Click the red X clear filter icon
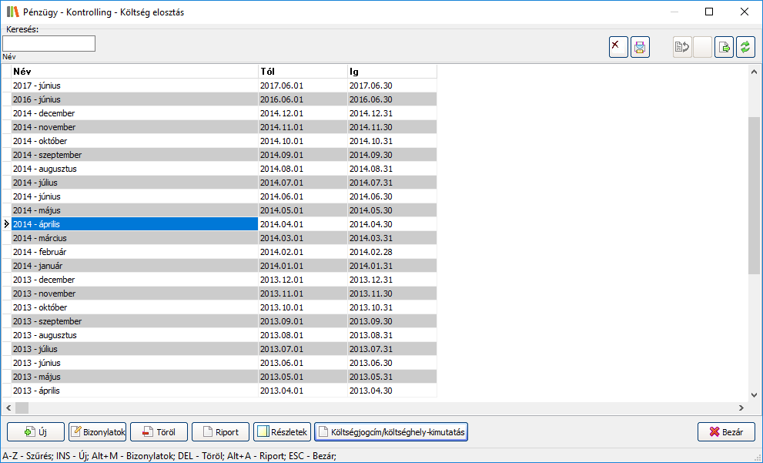763x463 pixels. (618, 47)
